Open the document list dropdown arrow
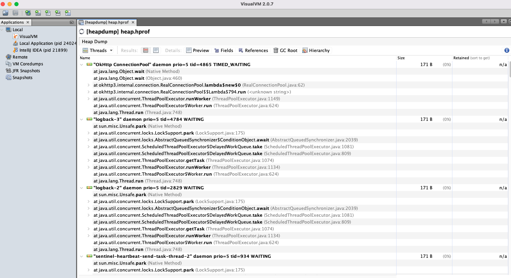 (x=503, y=21)
